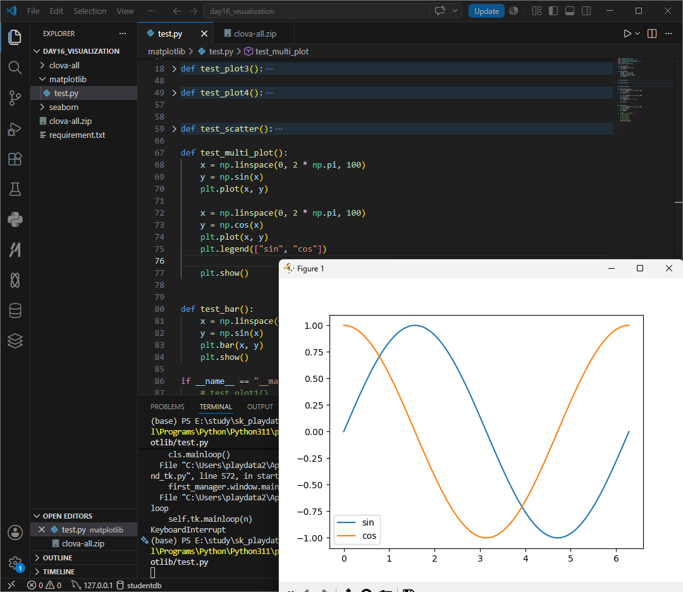Open editor More Actions ellipsis
This screenshot has height=592, width=683.
[x=668, y=34]
